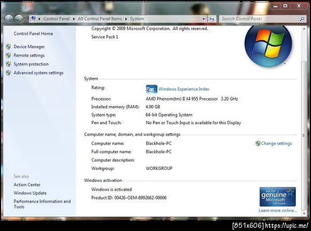Click the computer icon in address bar
311x231 pixels.
tap(33, 19)
